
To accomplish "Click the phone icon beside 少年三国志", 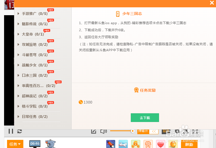I will 118,14.
